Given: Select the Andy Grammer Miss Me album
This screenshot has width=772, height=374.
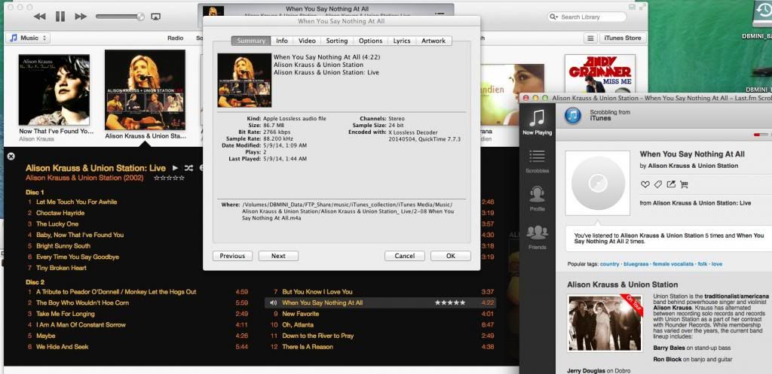Looking at the screenshot, I should pyautogui.click(x=599, y=74).
